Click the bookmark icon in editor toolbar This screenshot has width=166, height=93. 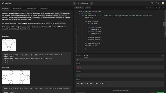coord(147,8)
